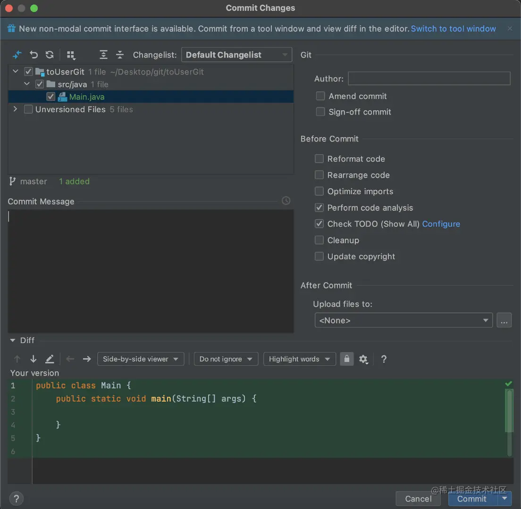The height and width of the screenshot is (509, 521).
Task: Click the Cancel button
Action: point(418,499)
